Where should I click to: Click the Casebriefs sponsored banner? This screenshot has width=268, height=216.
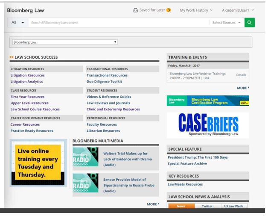pyautogui.click(x=208, y=124)
